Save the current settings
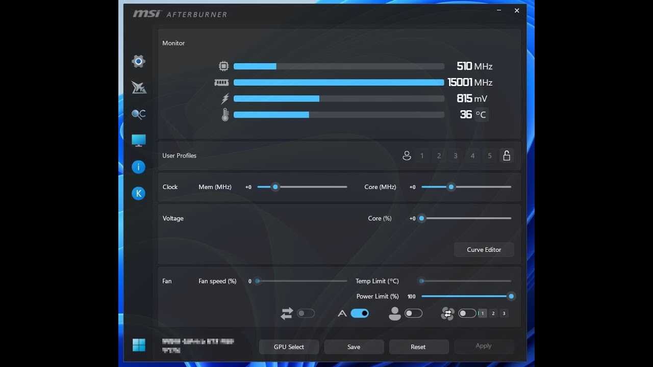653x367 pixels. click(354, 347)
